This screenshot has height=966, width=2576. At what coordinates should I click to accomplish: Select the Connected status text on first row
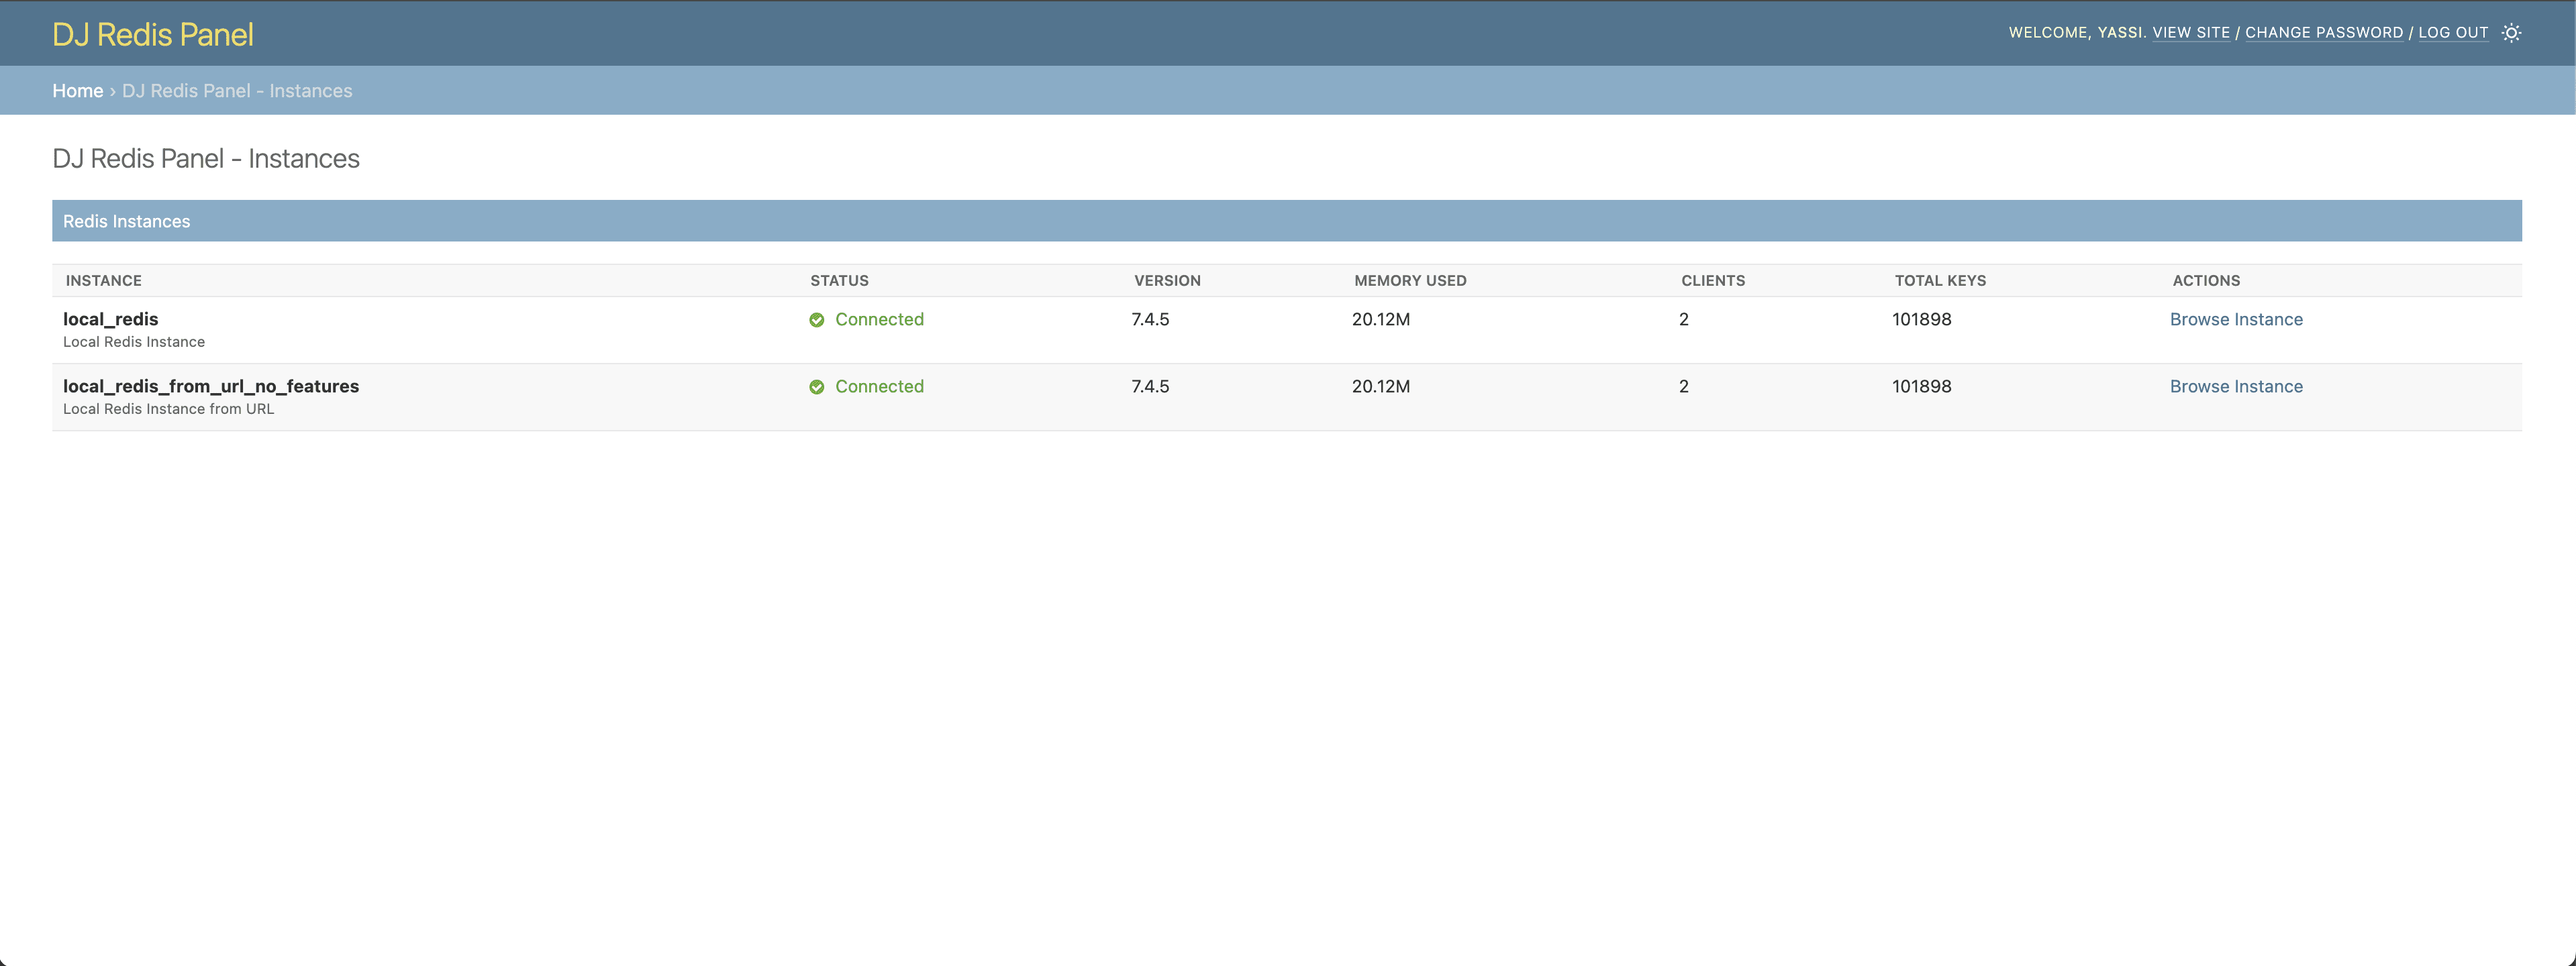(879, 320)
